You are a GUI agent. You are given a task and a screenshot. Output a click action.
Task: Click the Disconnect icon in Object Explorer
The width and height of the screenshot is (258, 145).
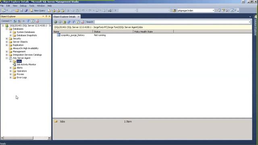(x=19, y=21)
